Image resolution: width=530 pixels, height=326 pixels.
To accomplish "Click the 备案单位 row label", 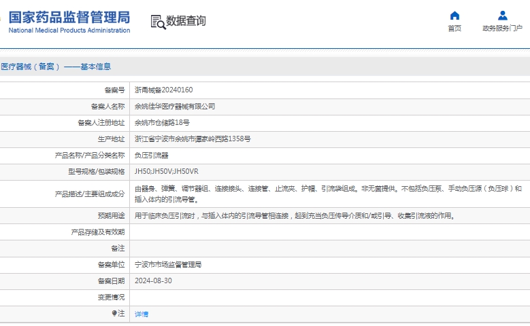I will 111,265.
